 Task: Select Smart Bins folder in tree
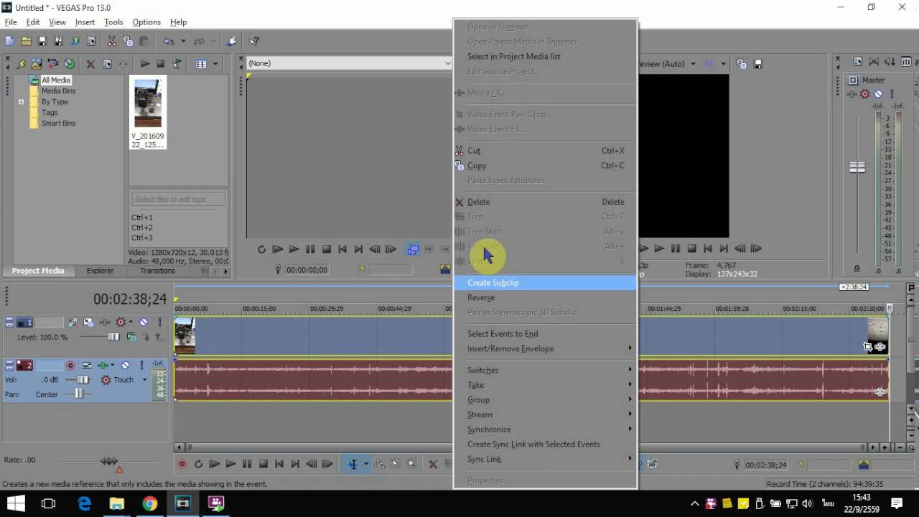click(x=58, y=124)
